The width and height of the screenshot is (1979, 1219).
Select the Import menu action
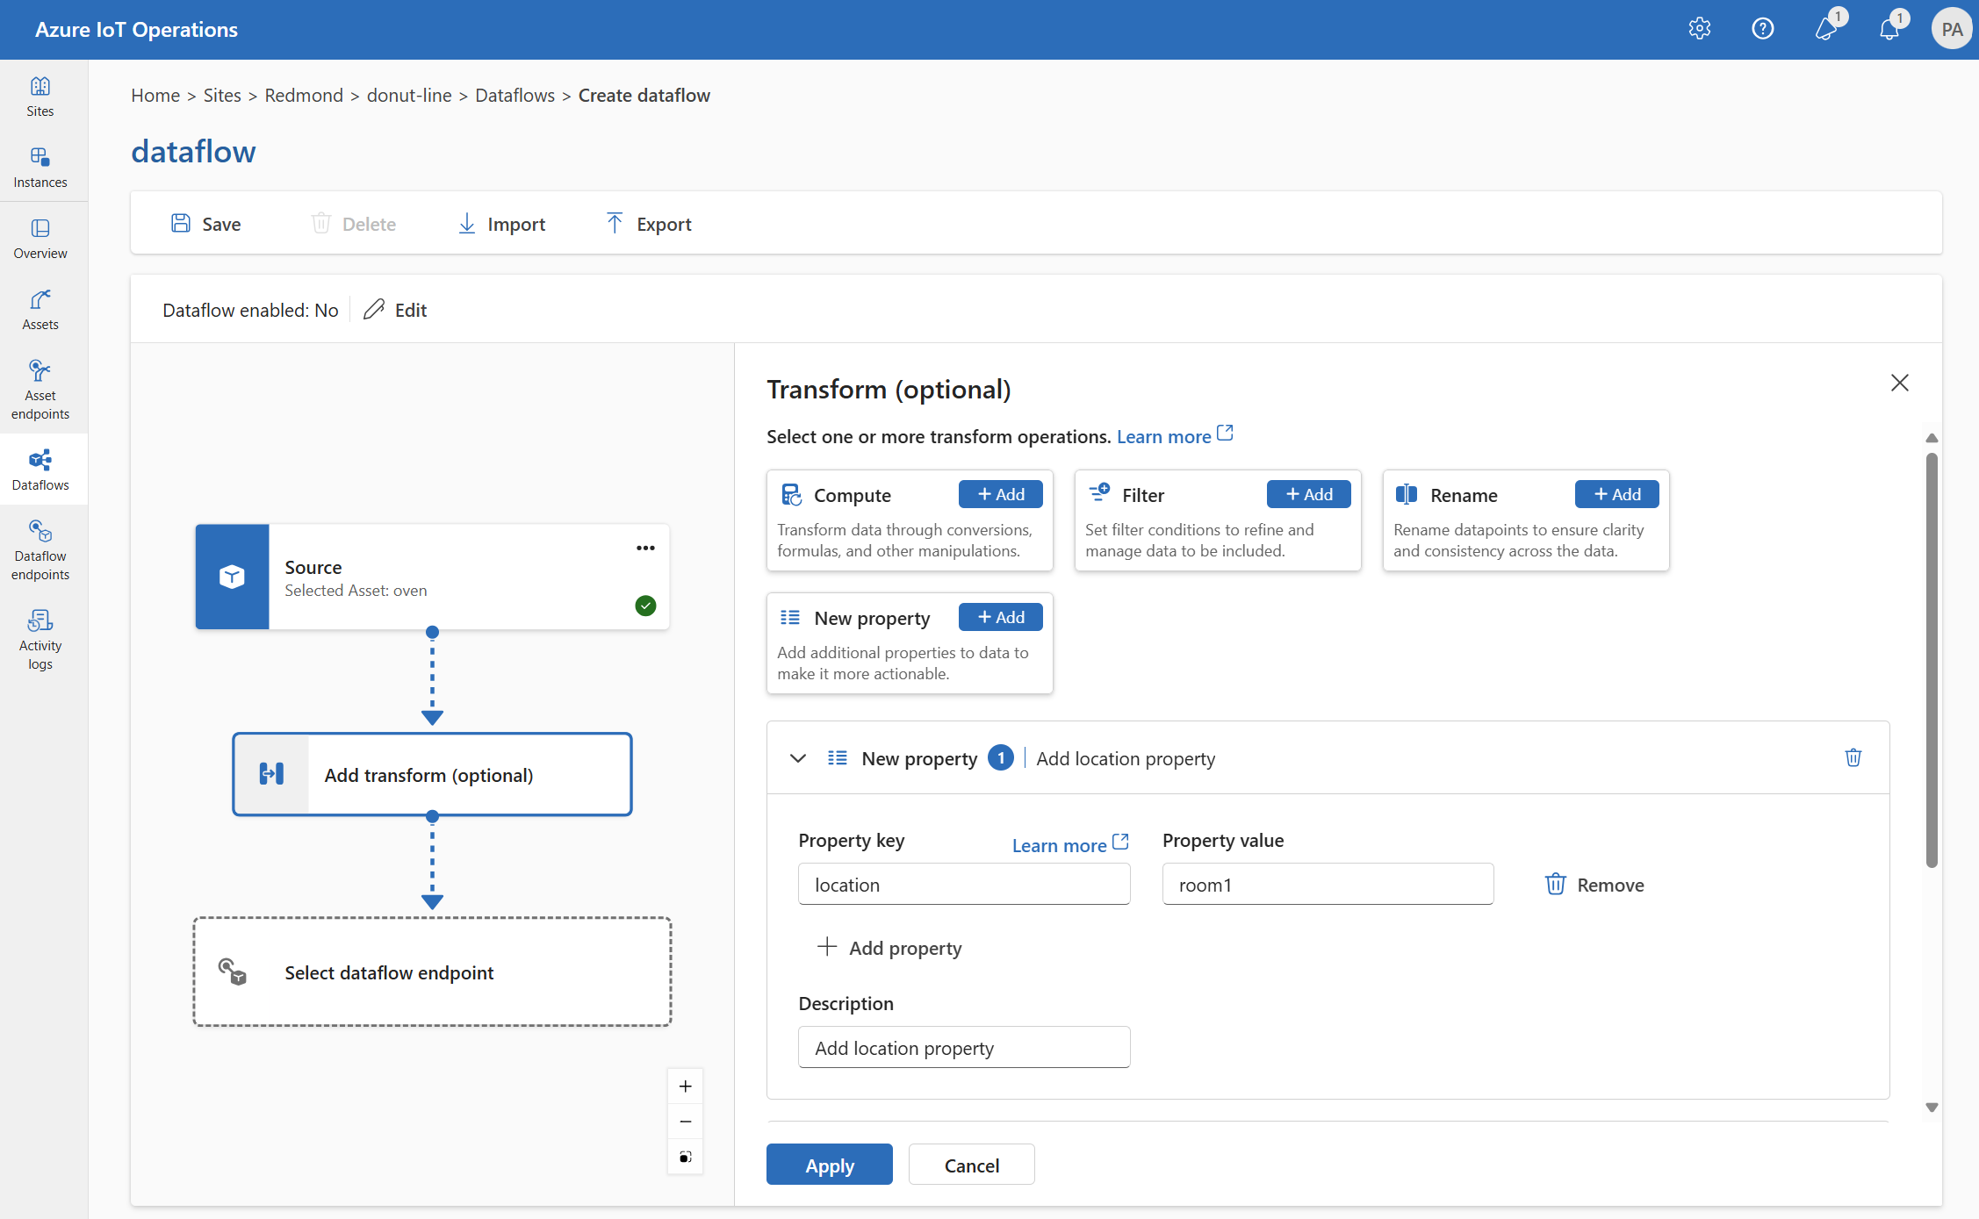[502, 222]
